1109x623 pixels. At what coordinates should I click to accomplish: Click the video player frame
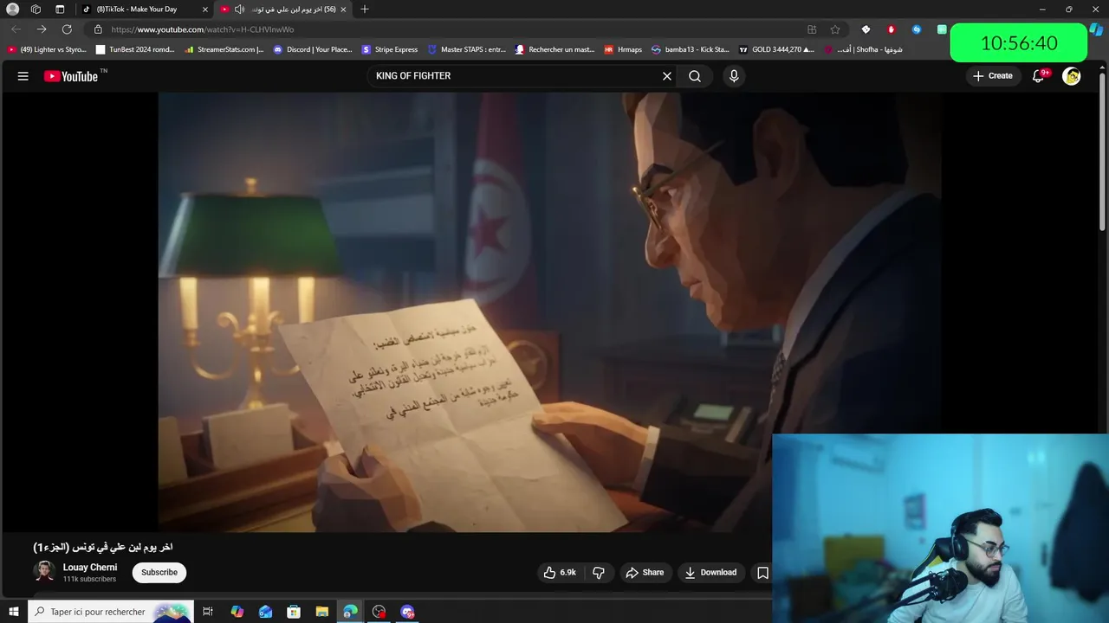click(549, 312)
